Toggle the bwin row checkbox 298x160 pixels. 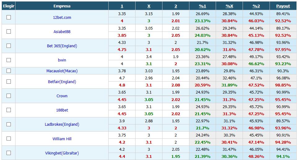point(9,60)
